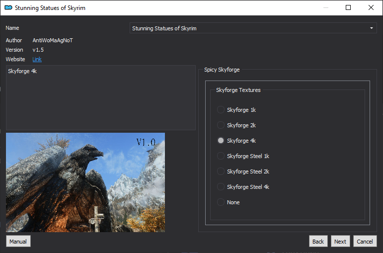This screenshot has height=253, width=383.
Task: Click the Skyforge 4k description text box
Action: (101, 97)
